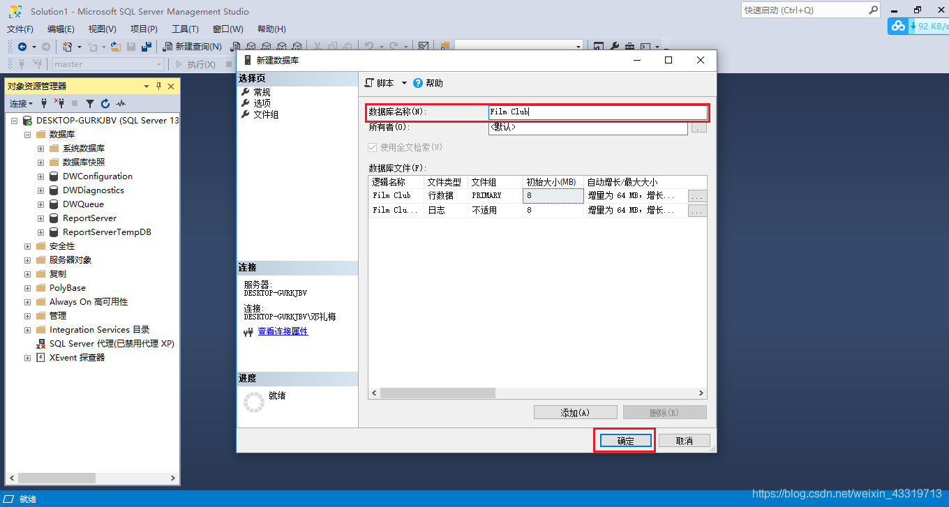Click the open file folder icon
Screen dimensions: 949x507
(x=116, y=47)
